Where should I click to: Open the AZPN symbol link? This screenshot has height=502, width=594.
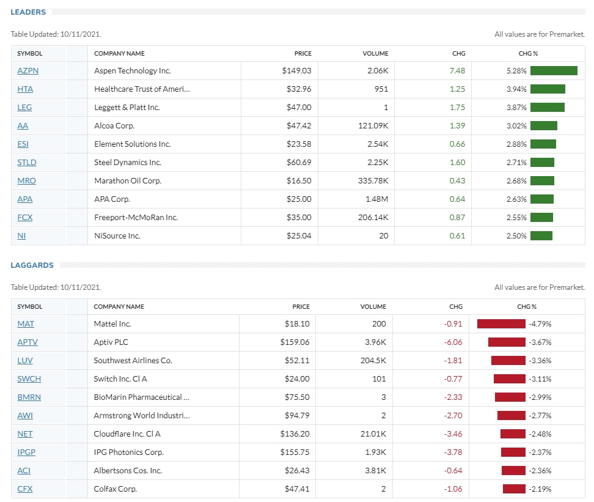pyautogui.click(x=28, y=70)
